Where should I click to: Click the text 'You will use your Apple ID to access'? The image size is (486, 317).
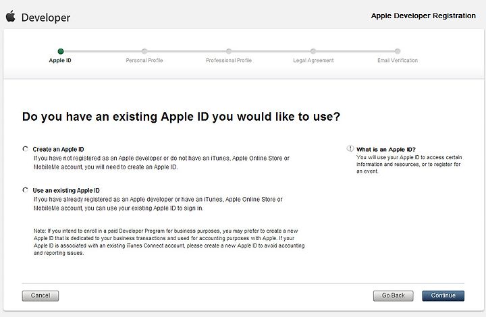pos(409,164)
